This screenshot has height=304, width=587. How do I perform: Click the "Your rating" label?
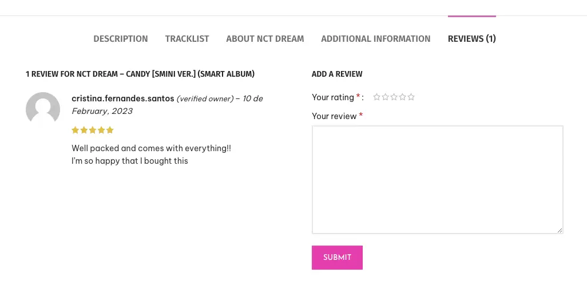(x=333, y=97)
